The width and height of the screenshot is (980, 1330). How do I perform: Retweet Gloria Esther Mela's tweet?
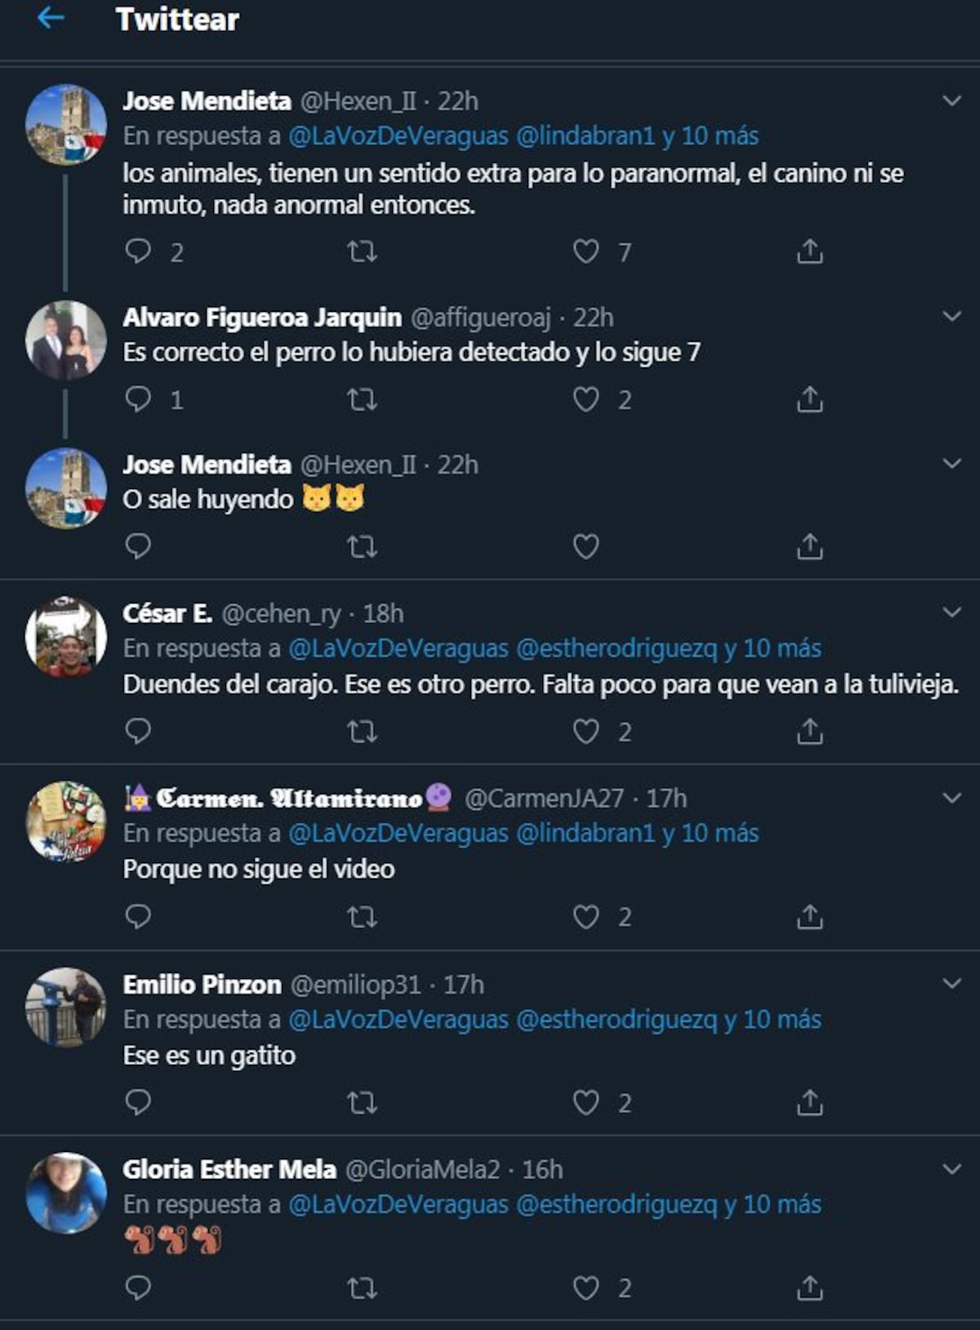tap(362, 1288)
